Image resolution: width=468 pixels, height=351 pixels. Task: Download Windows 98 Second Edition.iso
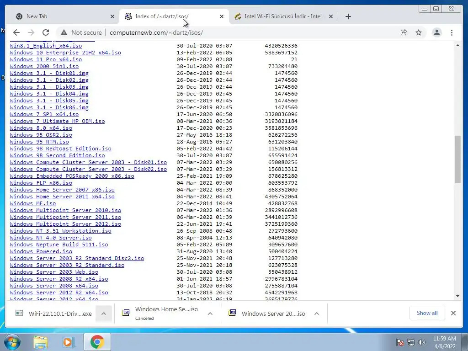tap(57, 155)
